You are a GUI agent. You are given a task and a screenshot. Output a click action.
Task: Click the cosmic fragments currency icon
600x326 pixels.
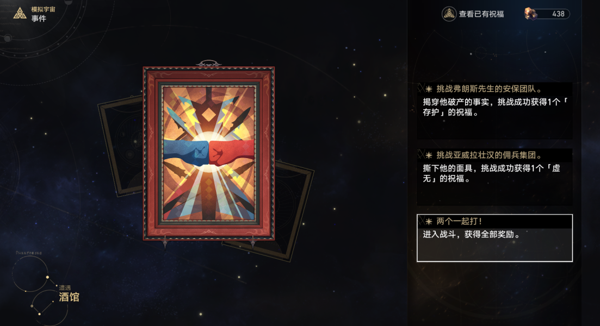(531, 14)
